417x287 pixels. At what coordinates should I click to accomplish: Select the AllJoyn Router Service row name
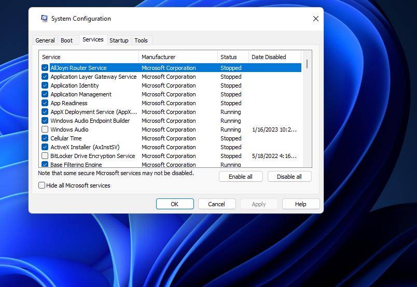pyautogui.click(x=78, y=68)
